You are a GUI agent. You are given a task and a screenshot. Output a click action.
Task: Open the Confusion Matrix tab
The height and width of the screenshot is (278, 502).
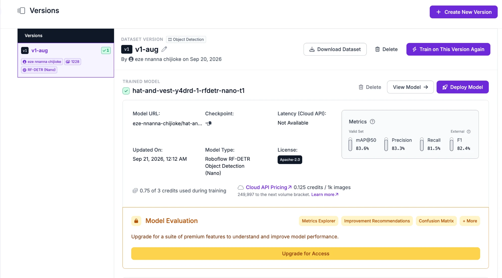(x=436, y=221)
